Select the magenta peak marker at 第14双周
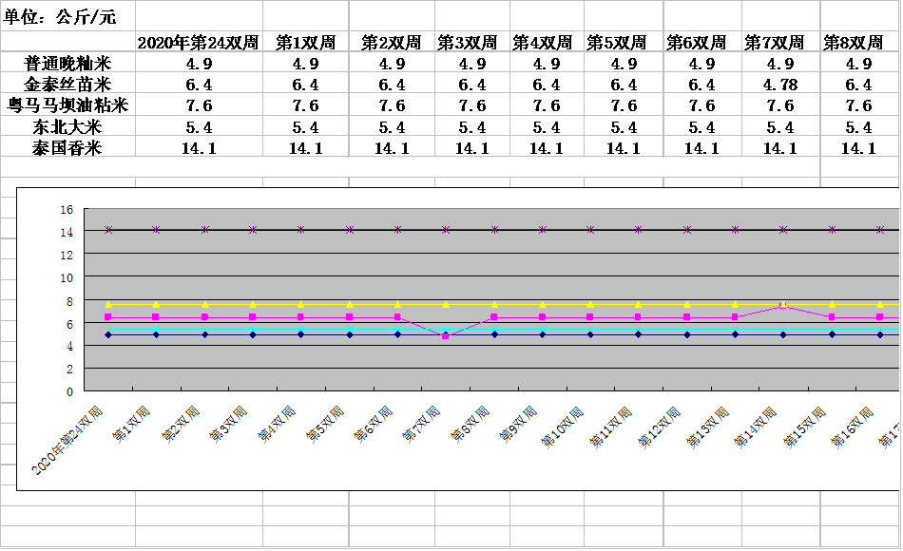 pyautogui.click(x=782, y=305)
